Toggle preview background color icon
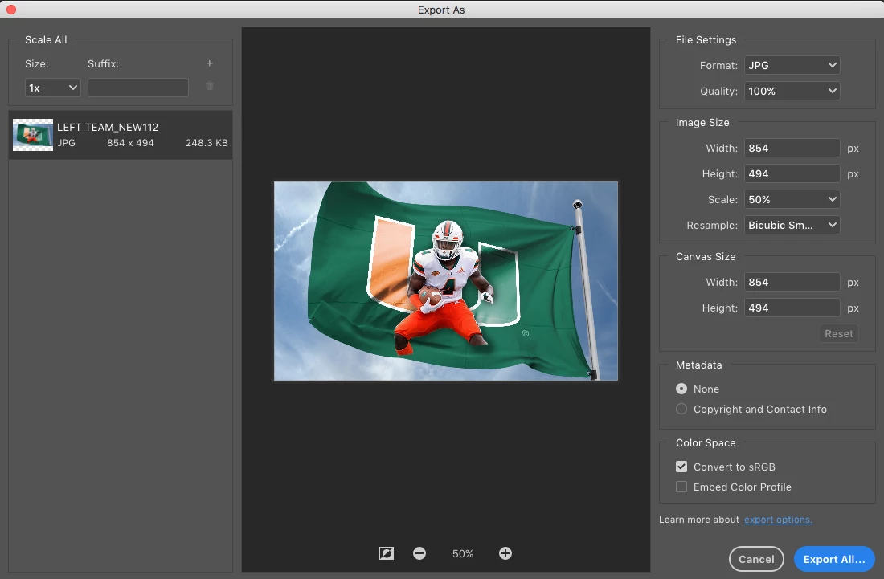Image resolution: width=884 pixels, height=579 pixels. (x=387, y=553)
